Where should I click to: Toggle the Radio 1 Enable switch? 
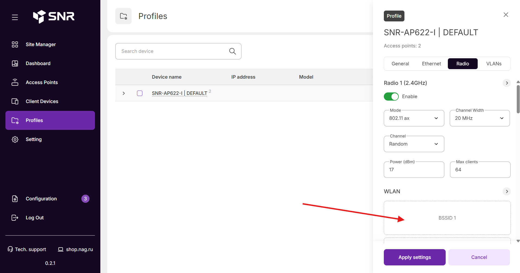[391, 97]
